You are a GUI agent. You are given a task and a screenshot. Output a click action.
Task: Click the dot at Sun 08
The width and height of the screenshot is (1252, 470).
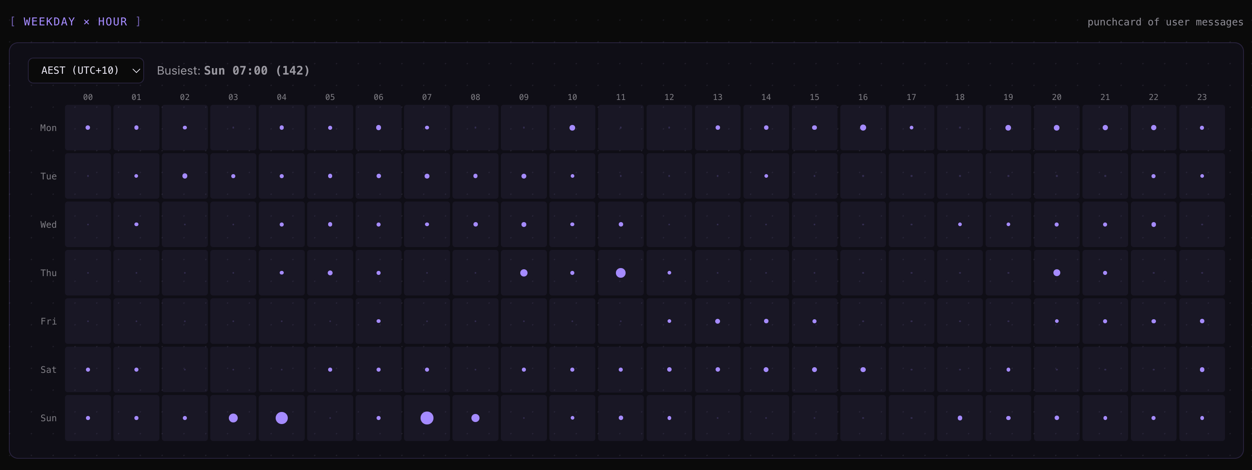point(475,418)
